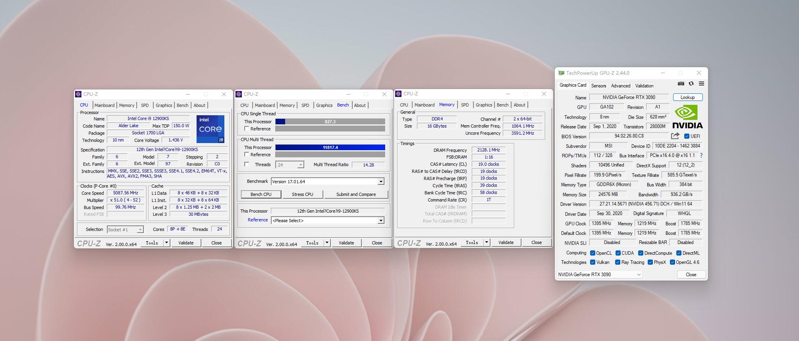Toggle the PhysX checkbox

(650, 262)
